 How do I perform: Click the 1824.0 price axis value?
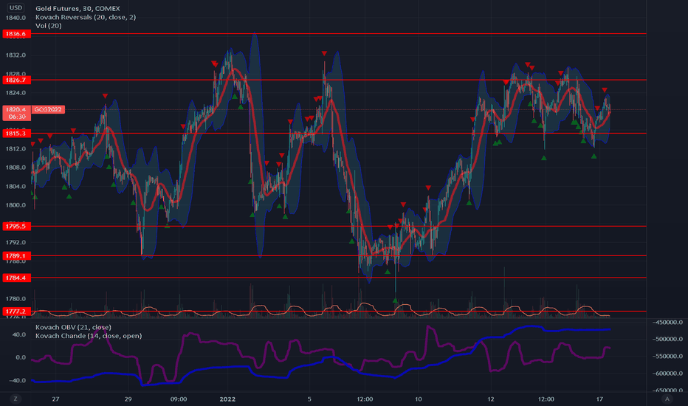tap(16, 93)
